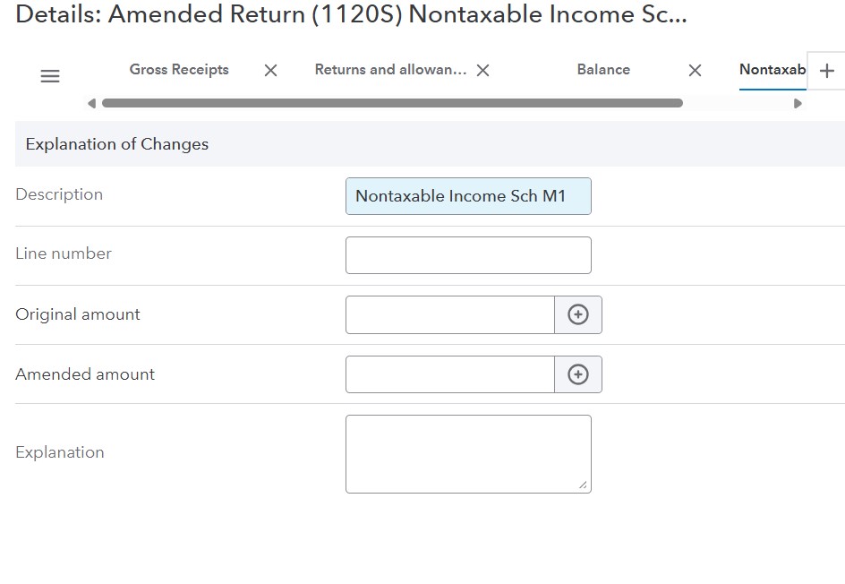Viewport: 845px width, 584px height.
Task: Open the plus icon beside Original amount
Action: coord(578,314)
